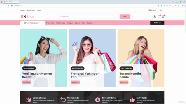
Task: Open the Opera main menu icon
Action: pyautogui.click(x=1, y=2)
